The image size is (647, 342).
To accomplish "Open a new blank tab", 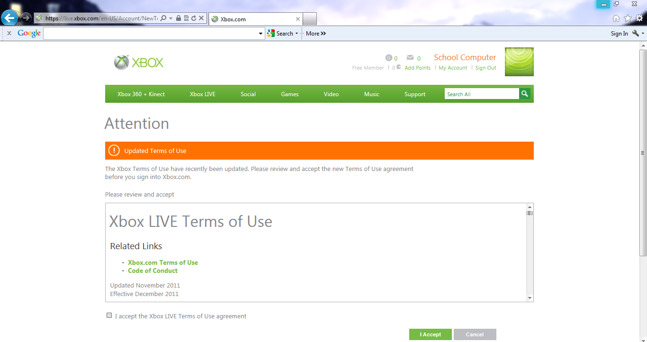I will 309,19.
